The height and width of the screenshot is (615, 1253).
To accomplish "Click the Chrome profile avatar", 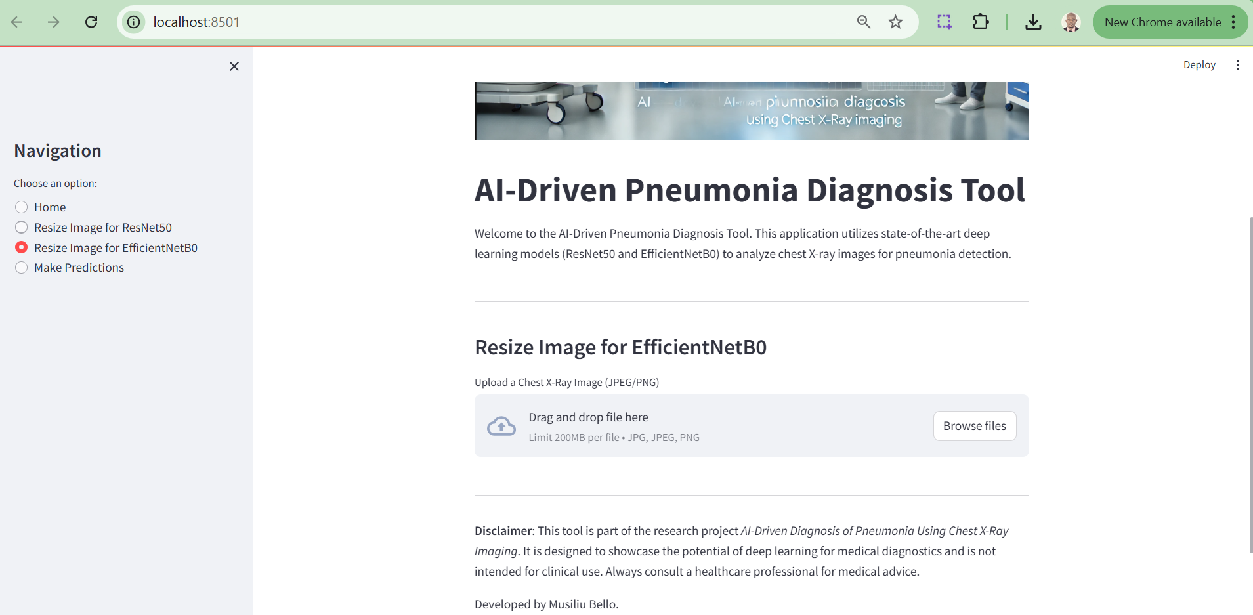I will [x=1071, y=22].
